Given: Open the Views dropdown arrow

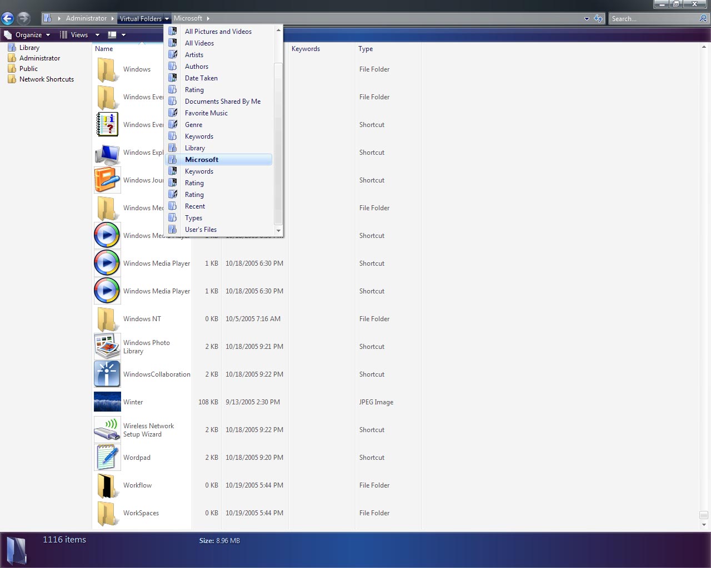Looking at the screenshot, I should [x=97, y=35].
